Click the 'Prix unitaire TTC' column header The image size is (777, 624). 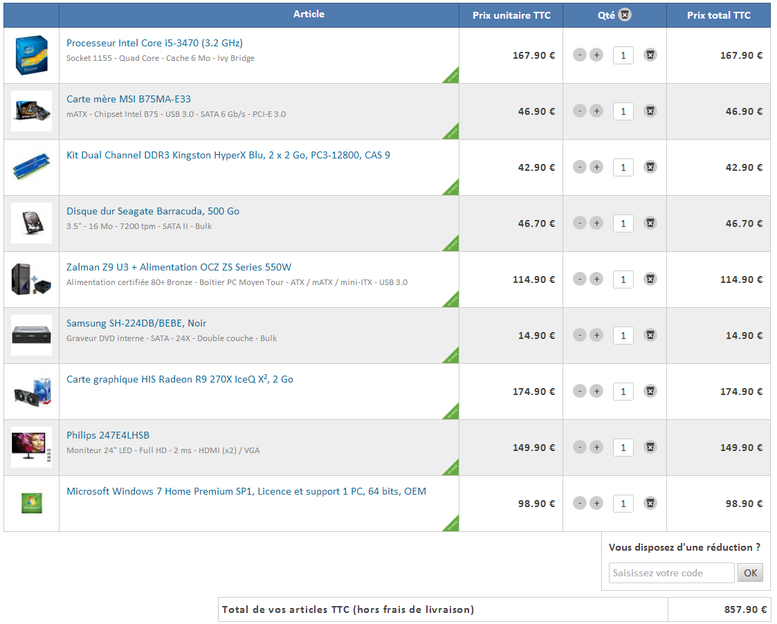(x=511, y=15)
